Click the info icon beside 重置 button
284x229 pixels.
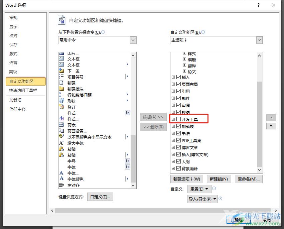214,189
